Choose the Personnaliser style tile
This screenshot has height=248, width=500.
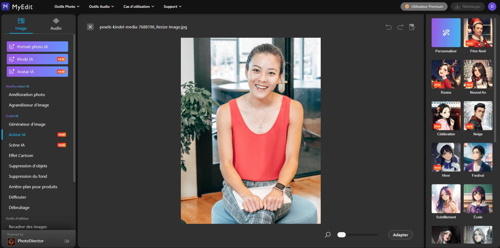(x=446, y=33)
